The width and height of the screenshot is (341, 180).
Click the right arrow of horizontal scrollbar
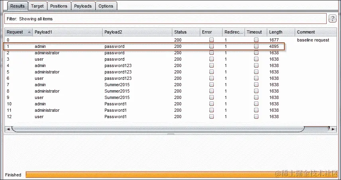[333, 129]
